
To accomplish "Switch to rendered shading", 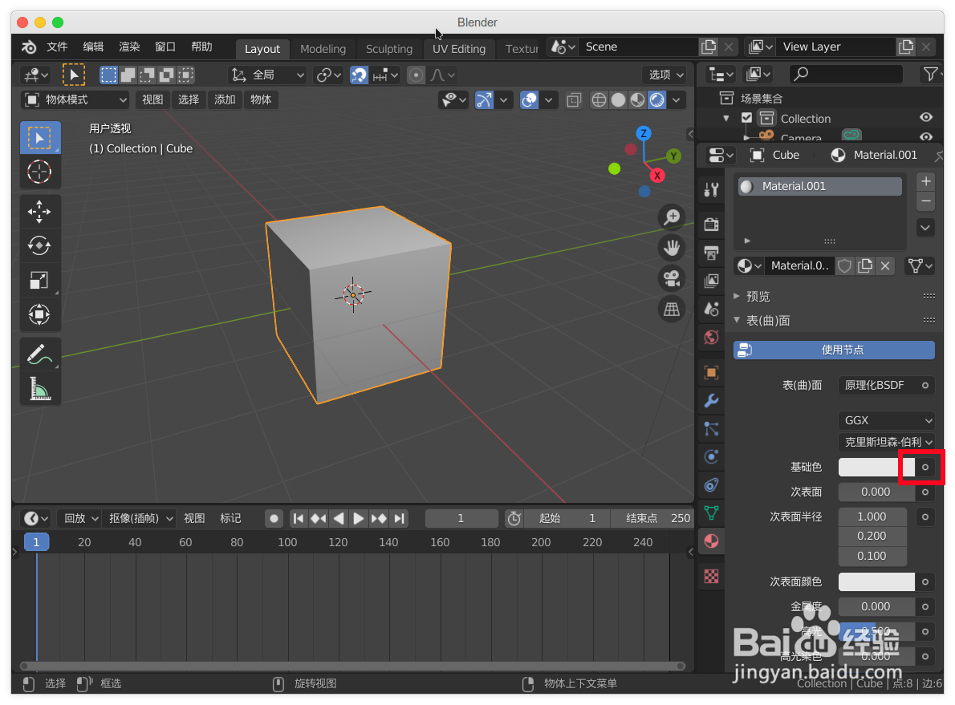I will tap(656, 99).
